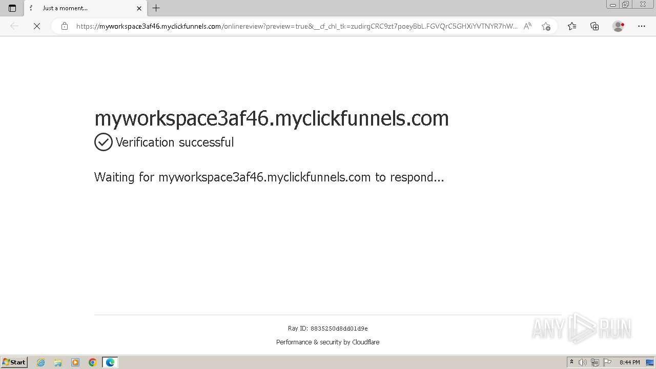656x369 pixels.
Task: Focus the address bar URL
Action: coord(297,26)
